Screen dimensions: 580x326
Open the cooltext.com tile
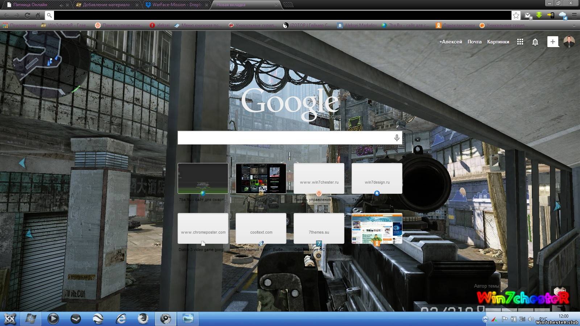[261, 228]
